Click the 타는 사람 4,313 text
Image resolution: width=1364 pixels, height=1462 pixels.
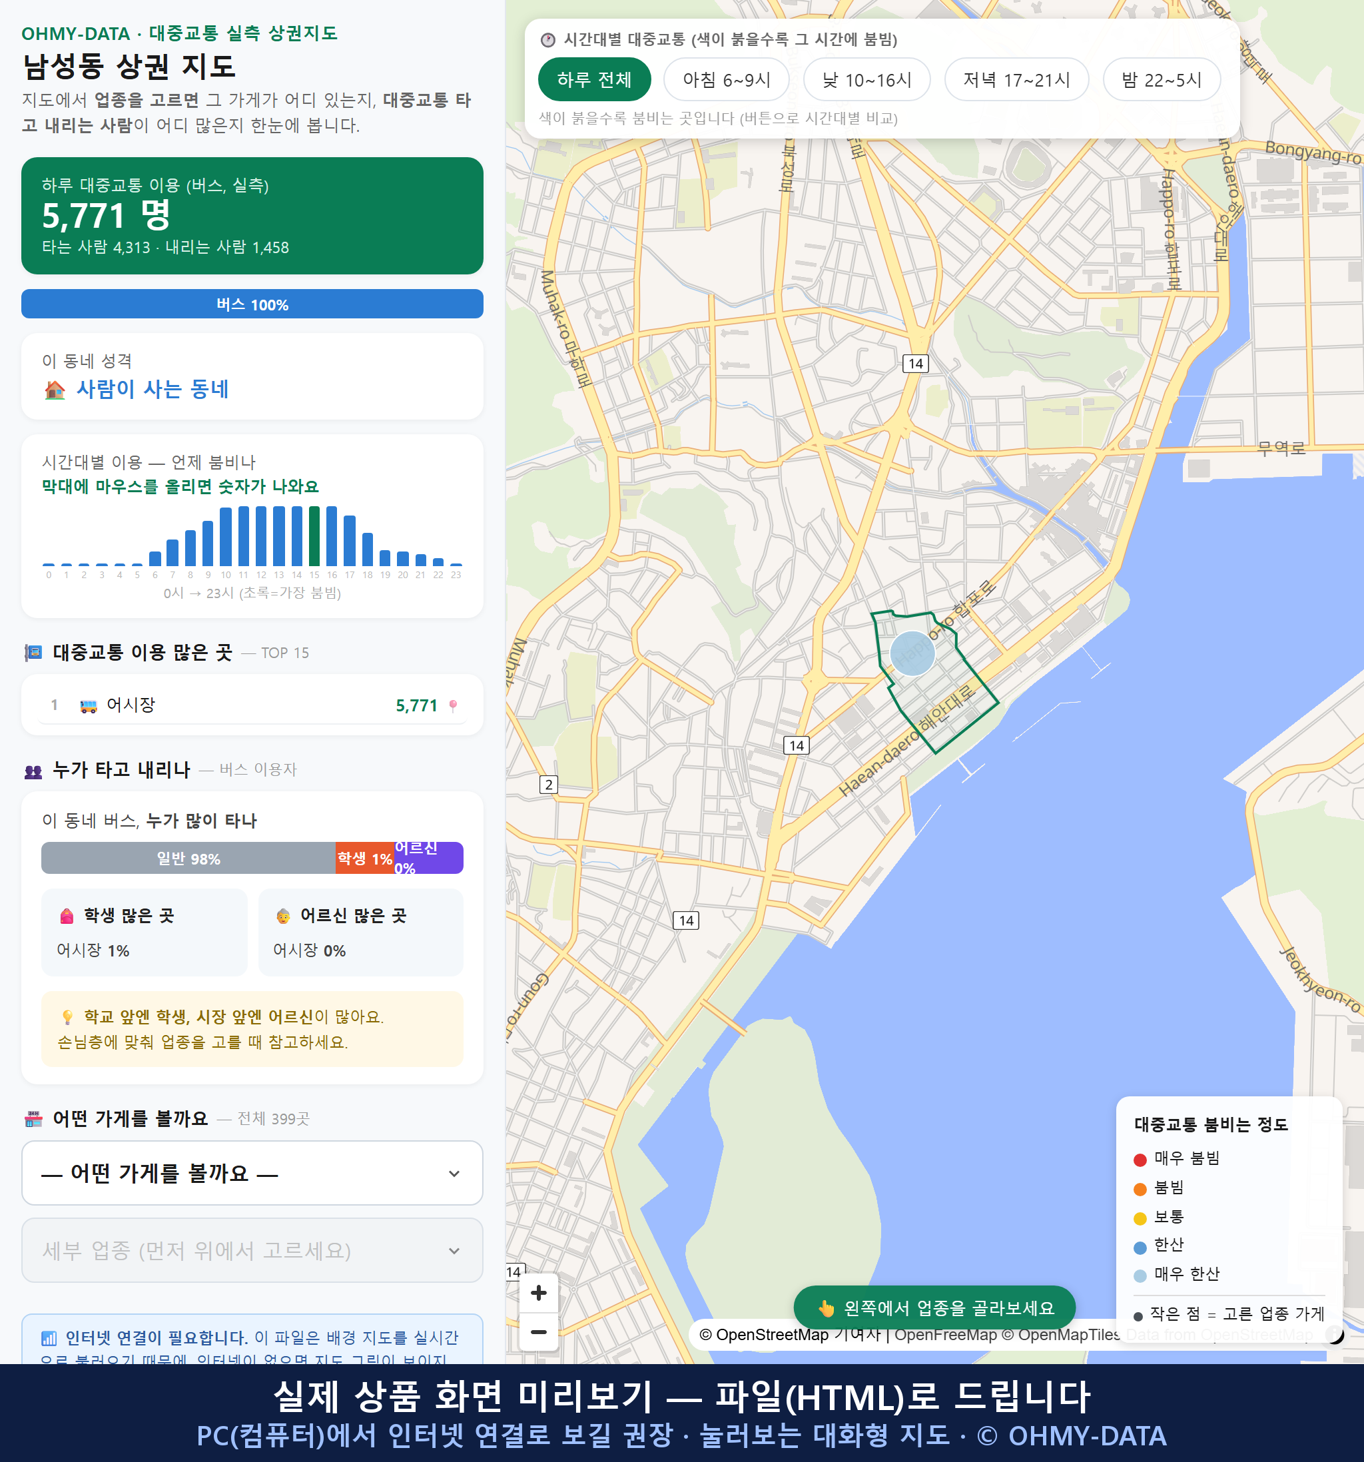[97, 247]
